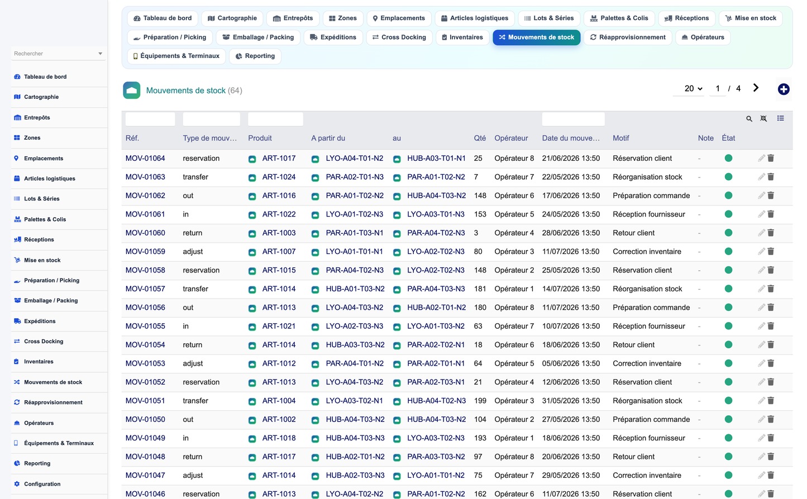The height and width of the screenshot is (499, 807).
Task: Open Entrepôts in sidebar
Action: coord(37,118)
